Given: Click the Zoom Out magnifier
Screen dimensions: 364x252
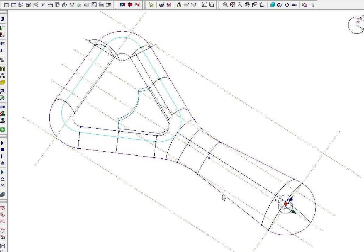Looking at the screenshot, I should coord(240,5).
